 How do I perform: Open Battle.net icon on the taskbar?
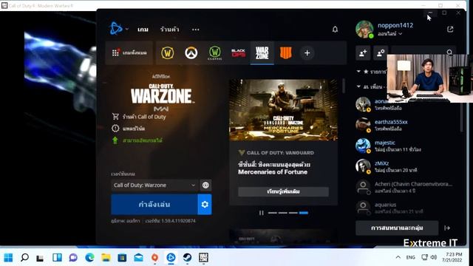tap(171, 258)
